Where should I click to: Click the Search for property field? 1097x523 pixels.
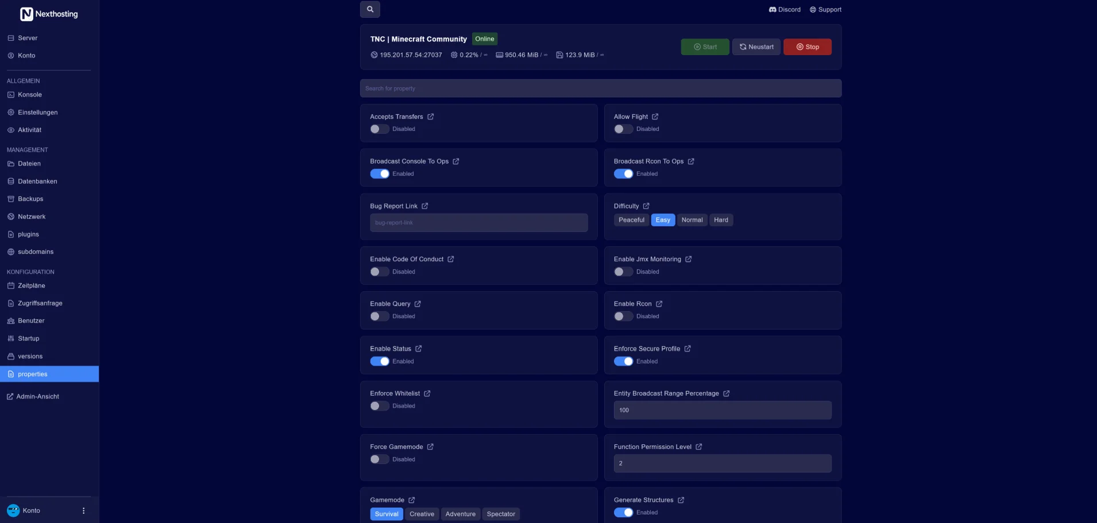pyautogui.click(x=601, y=88)
